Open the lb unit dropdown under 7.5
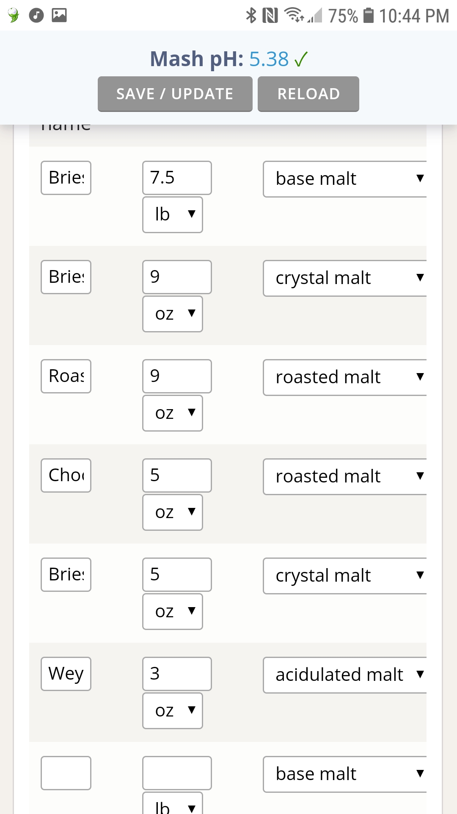 pyautogui.click(x=173, y=215)
